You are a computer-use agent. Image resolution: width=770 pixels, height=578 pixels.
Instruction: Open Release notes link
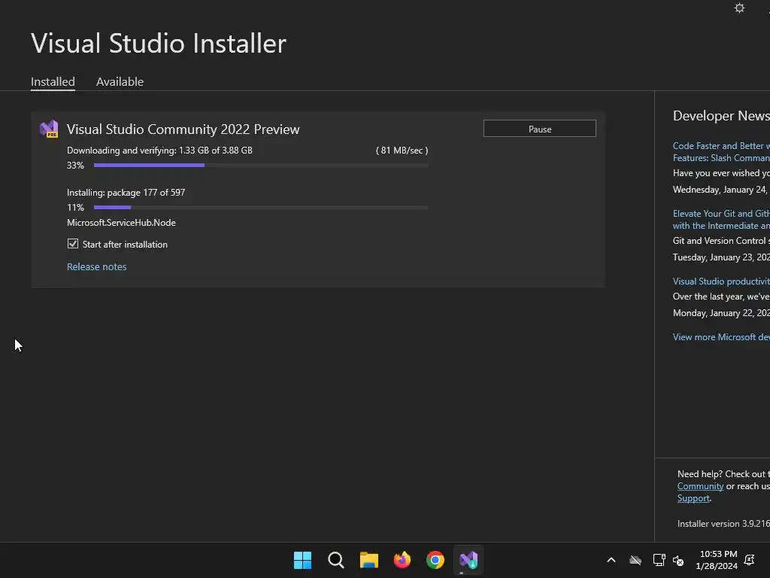(97, 266)
